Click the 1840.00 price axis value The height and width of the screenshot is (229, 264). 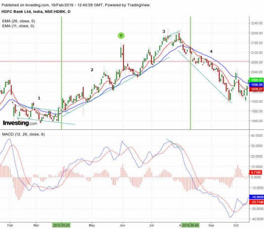click(257, 121)
